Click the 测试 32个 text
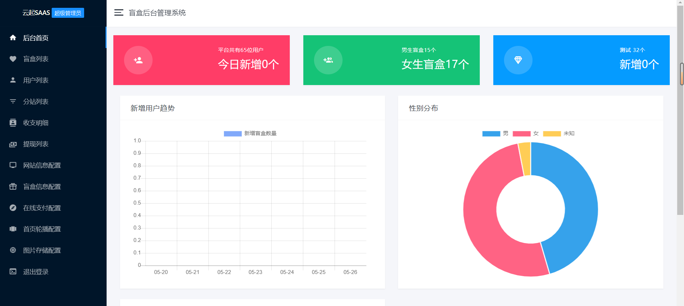The width and height of the screenshot is (684, 306). (x=632, y=50)
